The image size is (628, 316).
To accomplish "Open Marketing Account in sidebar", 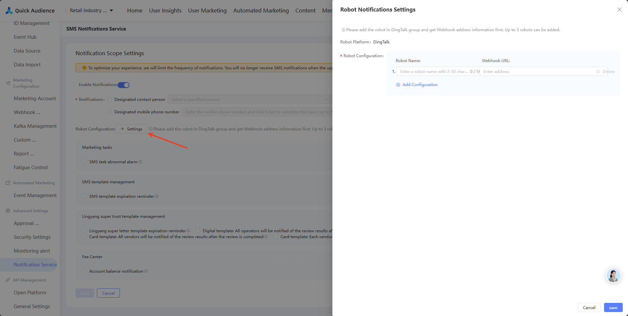I will pos(35,99).
